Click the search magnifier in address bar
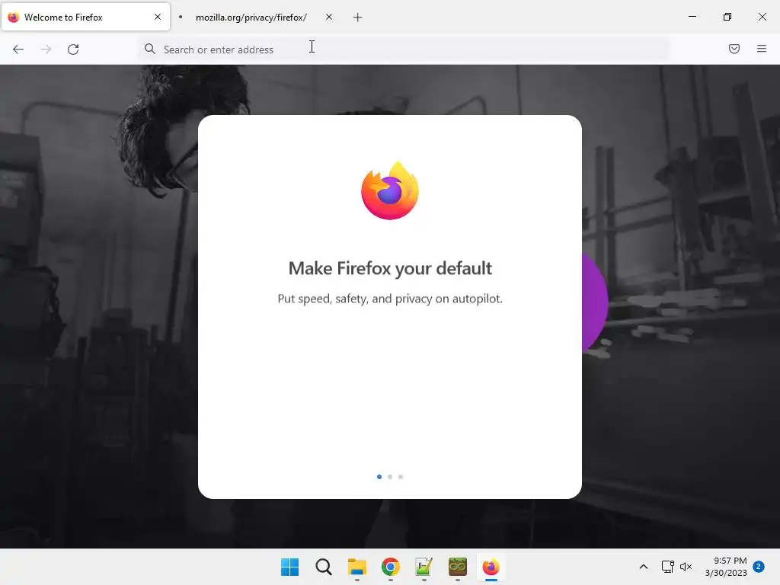The width and height of the screenshot is (780, 585). coord(150,49)
